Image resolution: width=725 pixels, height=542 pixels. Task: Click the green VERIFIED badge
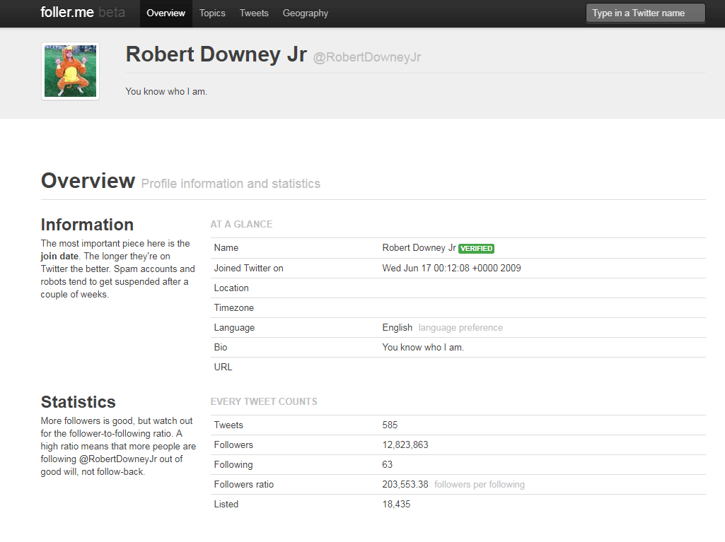click(476, 249)
